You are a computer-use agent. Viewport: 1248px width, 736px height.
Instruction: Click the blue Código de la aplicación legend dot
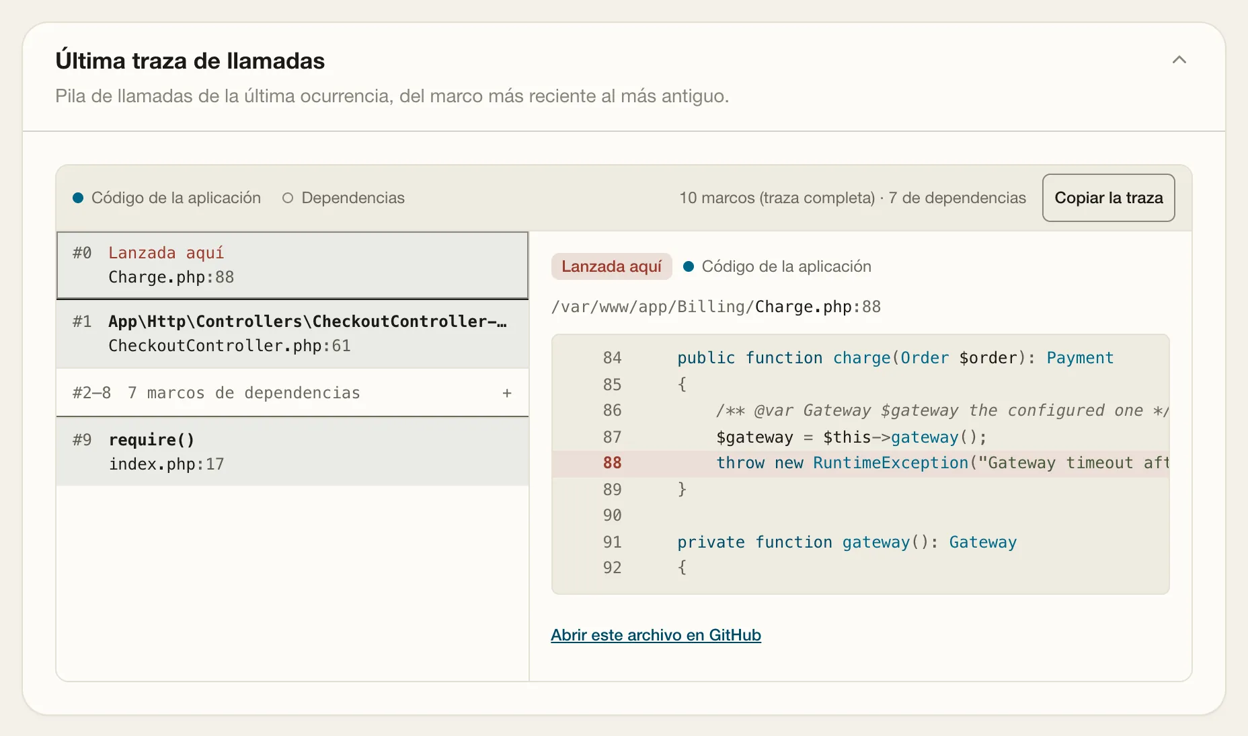pos(78,198)
